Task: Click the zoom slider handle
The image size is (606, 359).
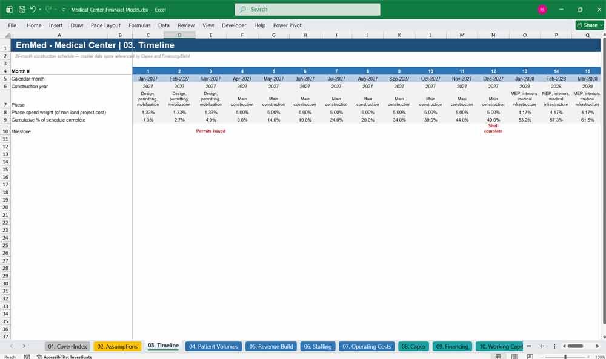Action: click(x=565, y=357)
